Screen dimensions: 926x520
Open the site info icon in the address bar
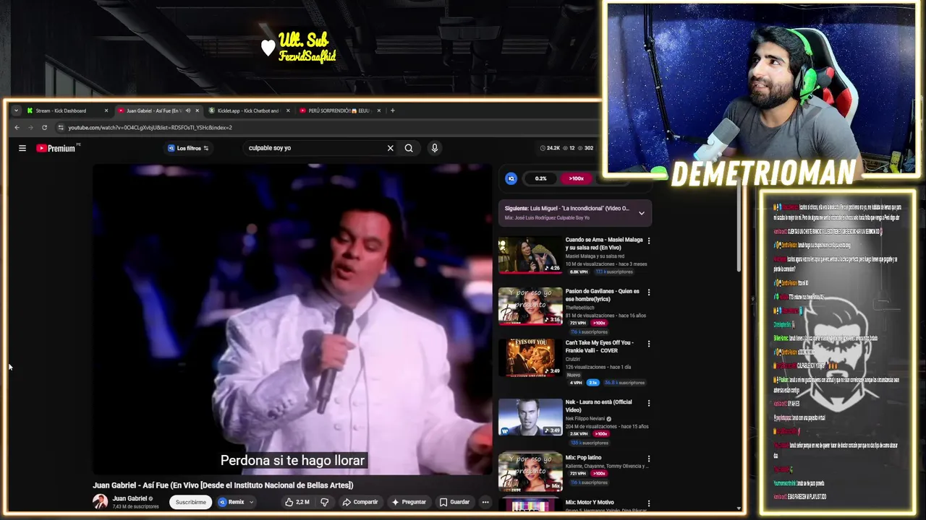(x=61, y=128)
